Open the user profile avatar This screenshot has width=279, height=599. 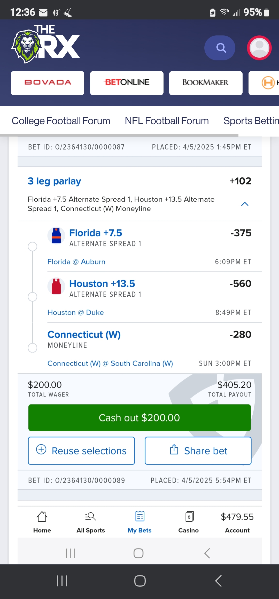(x=259, y=48)
